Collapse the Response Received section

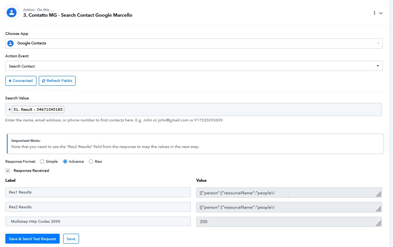[x=8, y=171]
